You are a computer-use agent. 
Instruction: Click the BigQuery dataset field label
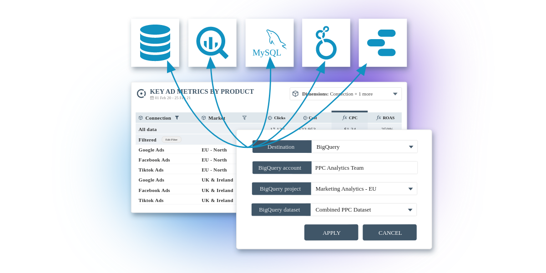281,210
